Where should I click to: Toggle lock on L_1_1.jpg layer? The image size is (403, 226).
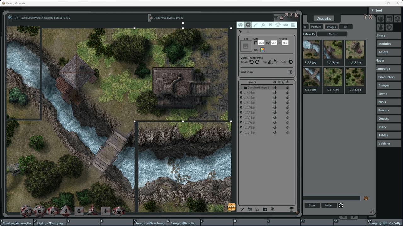click(287, 132)
